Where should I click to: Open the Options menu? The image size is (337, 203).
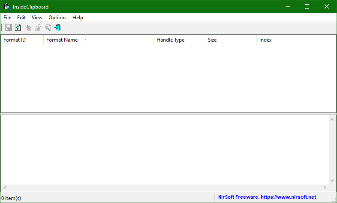[x=57, y=18]
